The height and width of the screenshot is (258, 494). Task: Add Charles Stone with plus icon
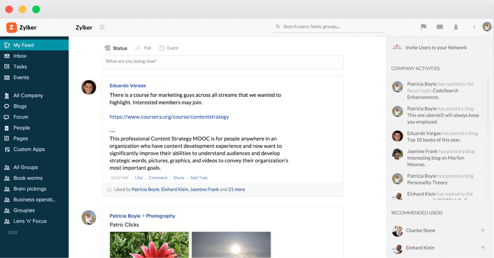[483, 230]
